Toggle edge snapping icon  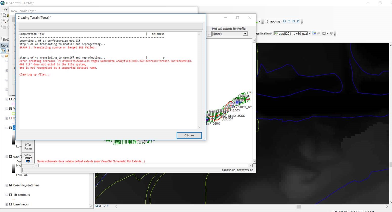tap(298, 21)
